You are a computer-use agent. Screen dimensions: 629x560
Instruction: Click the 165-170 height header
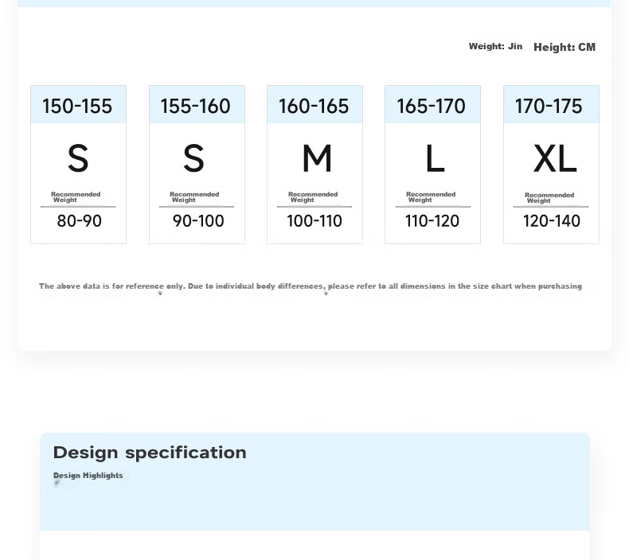(x=432, y=104)
